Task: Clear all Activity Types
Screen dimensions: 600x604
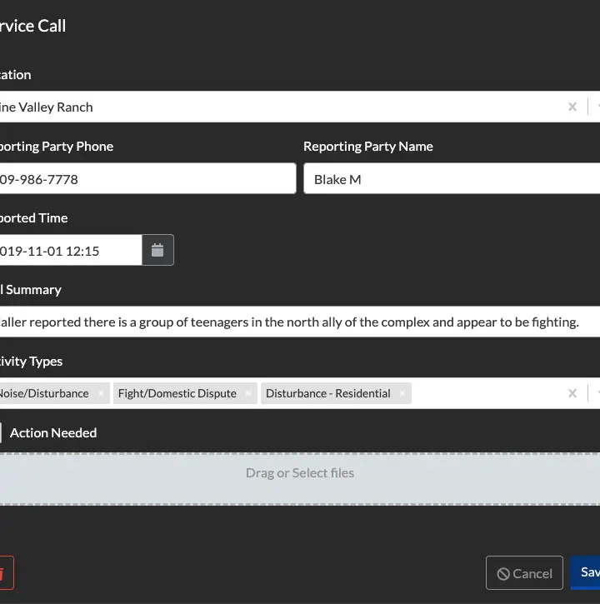Action: 572,393
